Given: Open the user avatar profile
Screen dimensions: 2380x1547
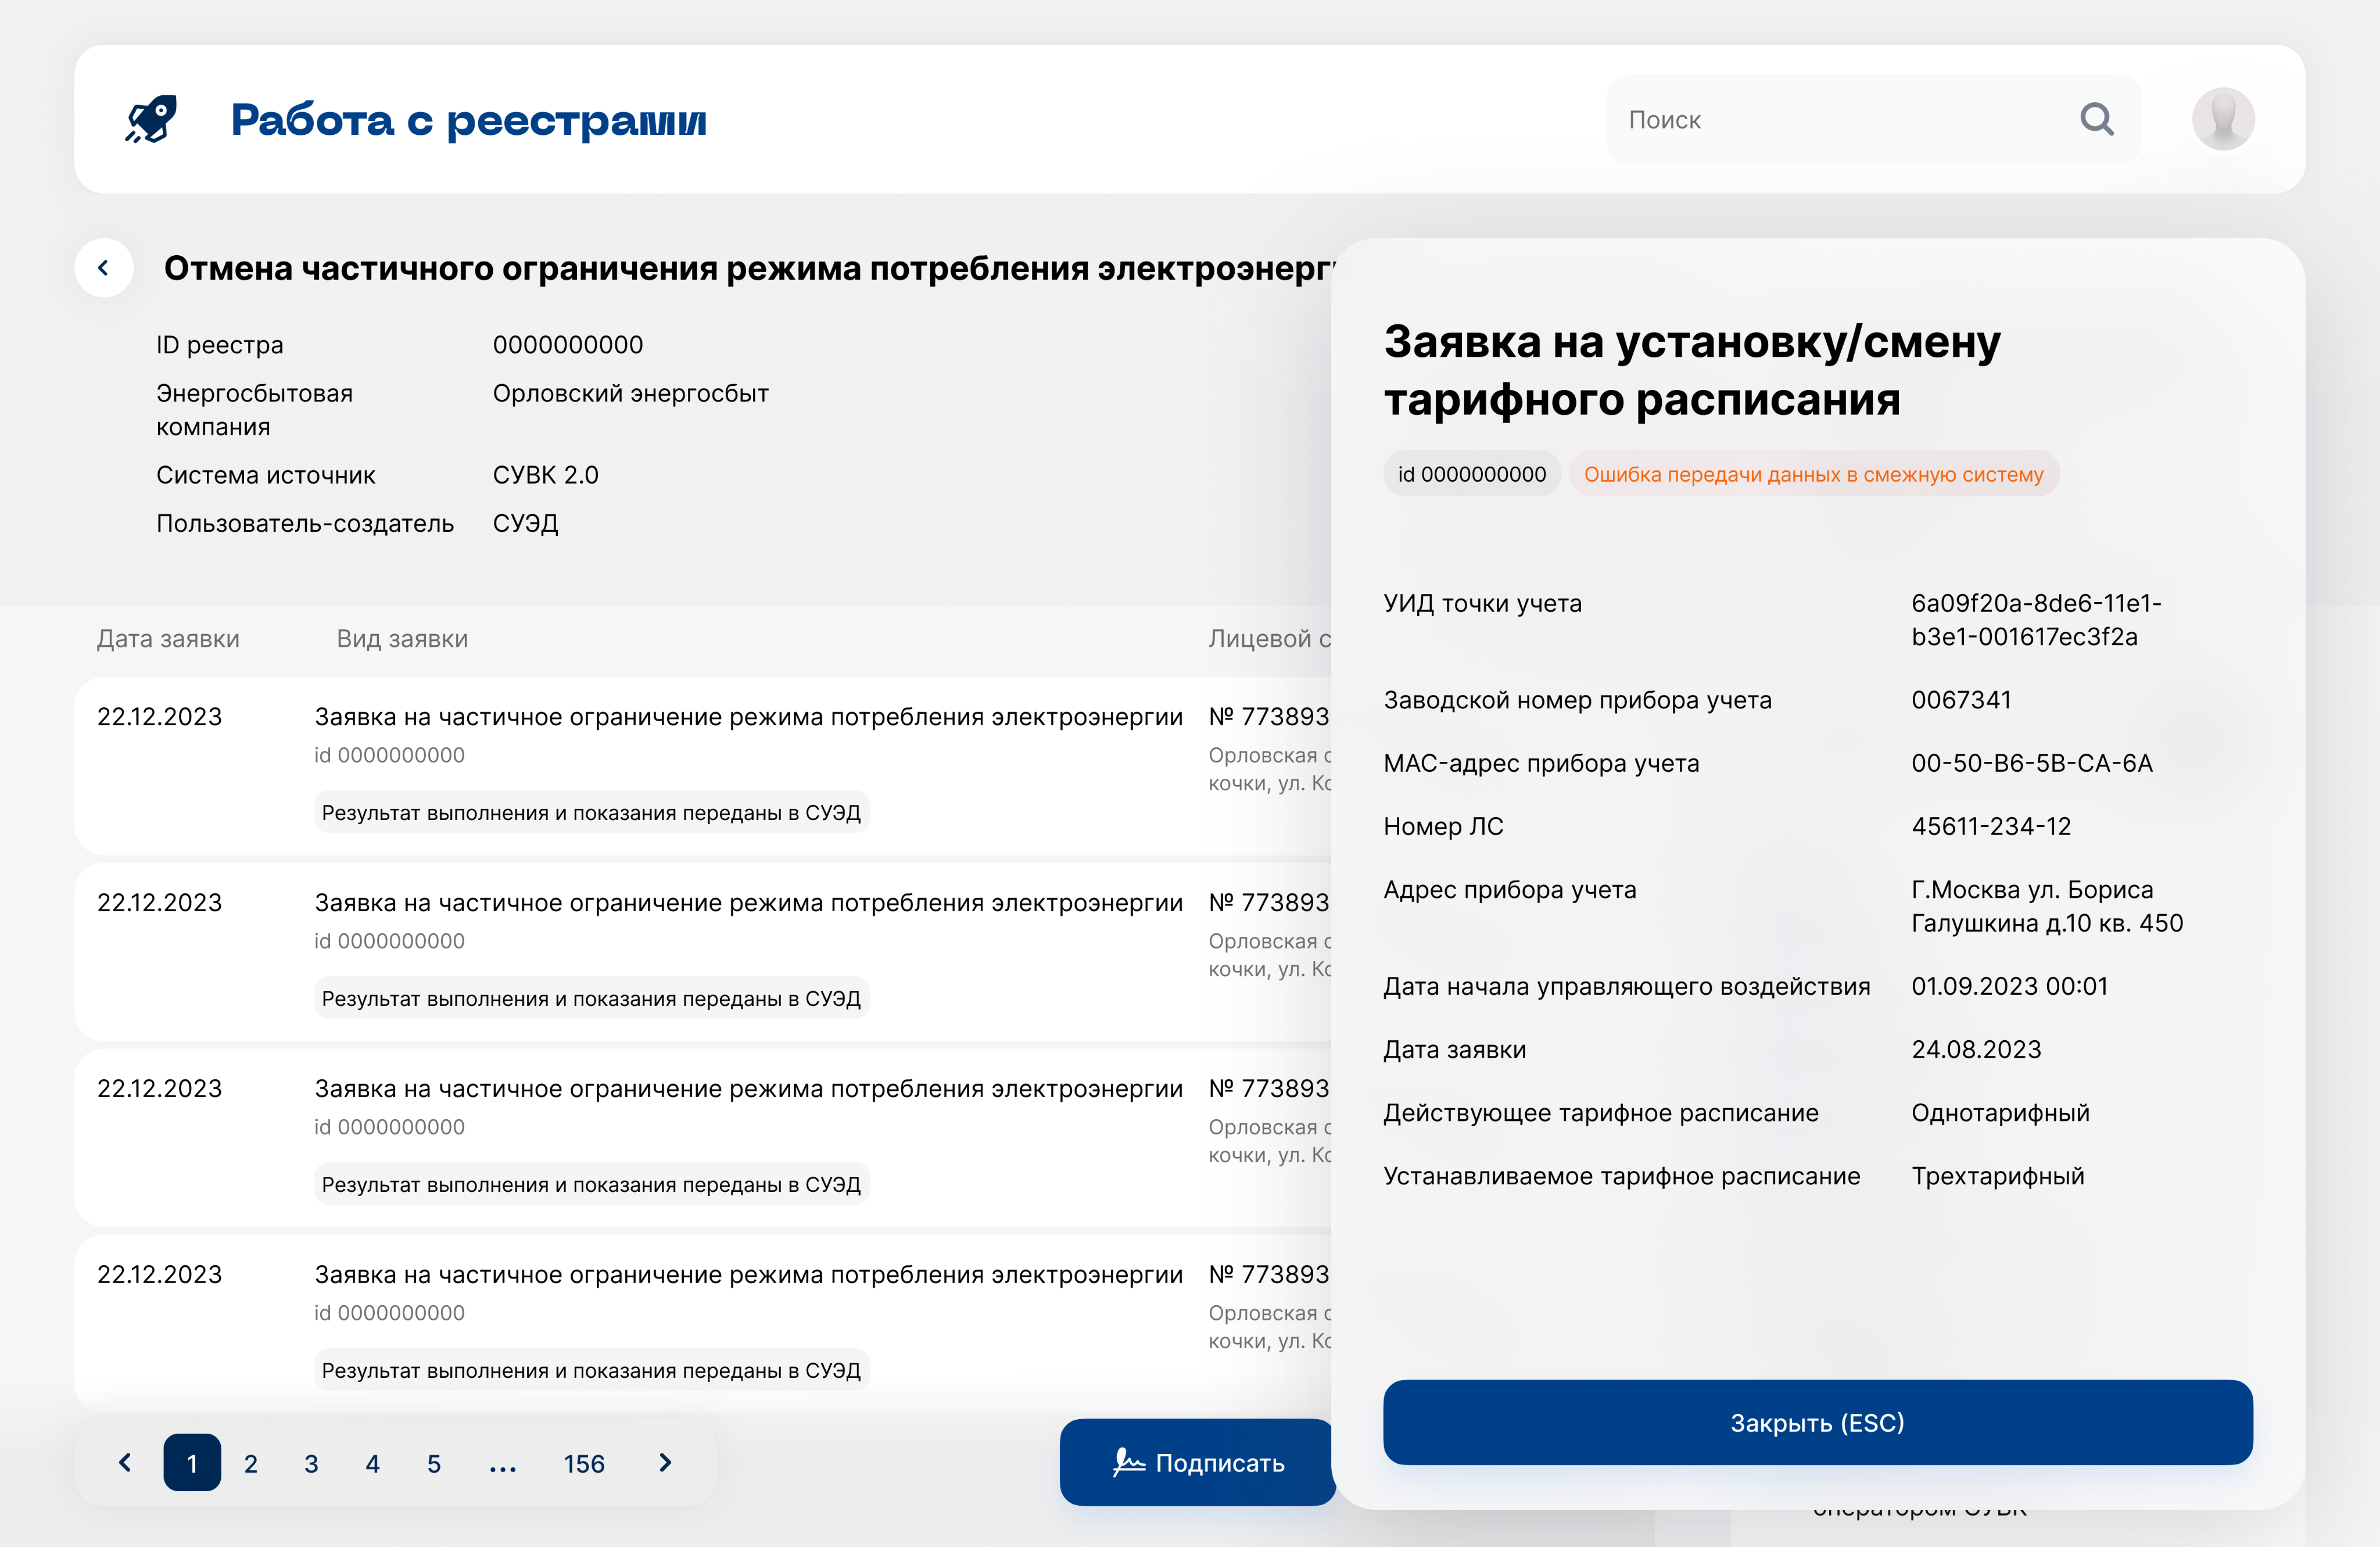Looking at the screenshot, I should point(2222,120).
